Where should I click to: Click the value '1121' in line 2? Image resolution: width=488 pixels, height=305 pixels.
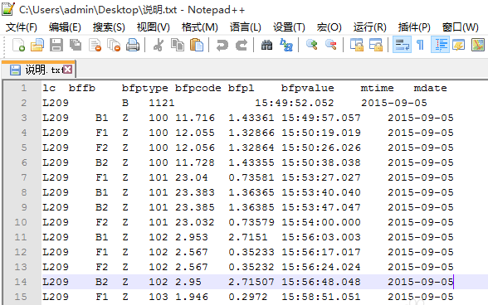pyautogui.click(x=162, y=103)
